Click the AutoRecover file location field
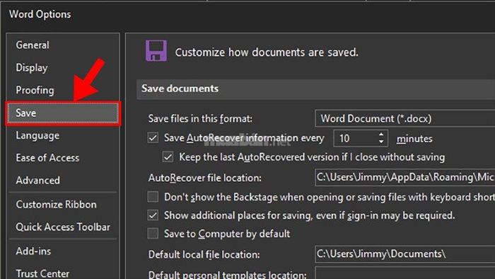Viewport: 495px width, 279px height. (405, 178)
